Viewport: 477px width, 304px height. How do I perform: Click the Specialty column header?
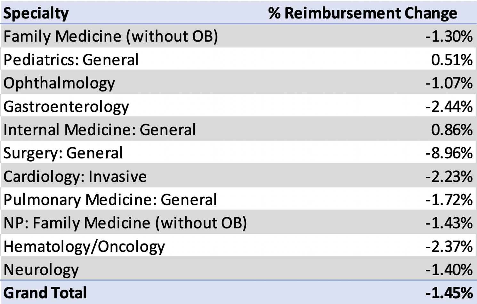36,13
